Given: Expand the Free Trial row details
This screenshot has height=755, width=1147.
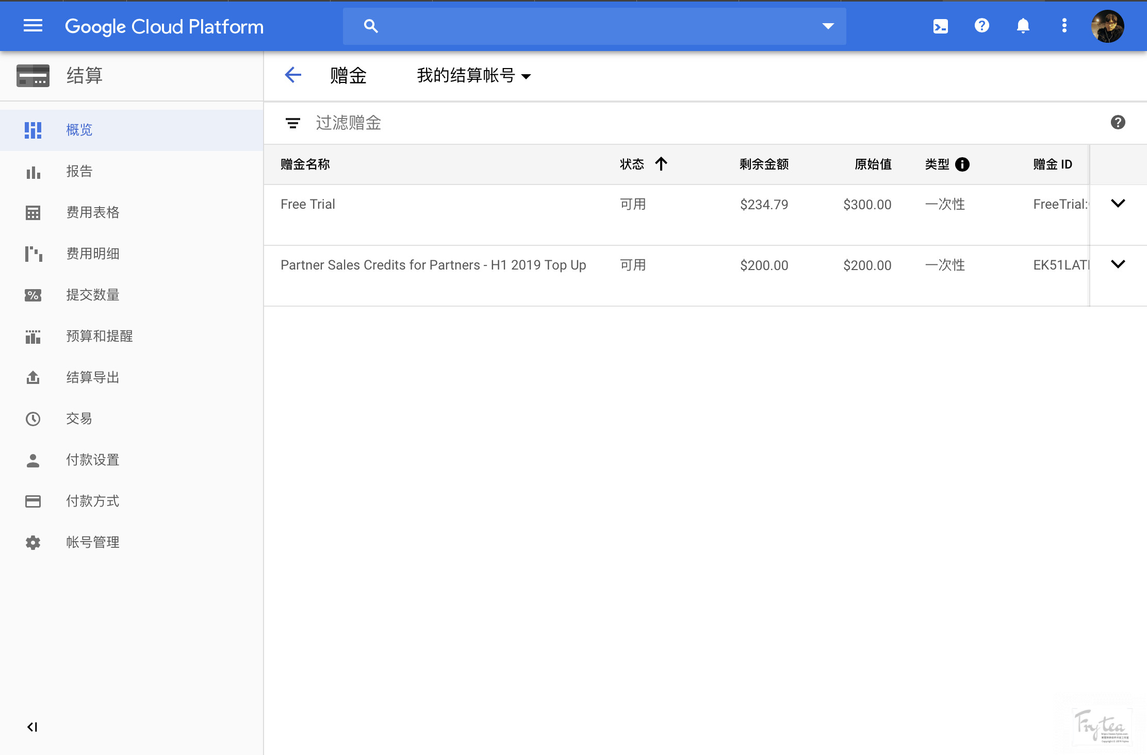Looking at the screenshot, I should point(1118,204).
